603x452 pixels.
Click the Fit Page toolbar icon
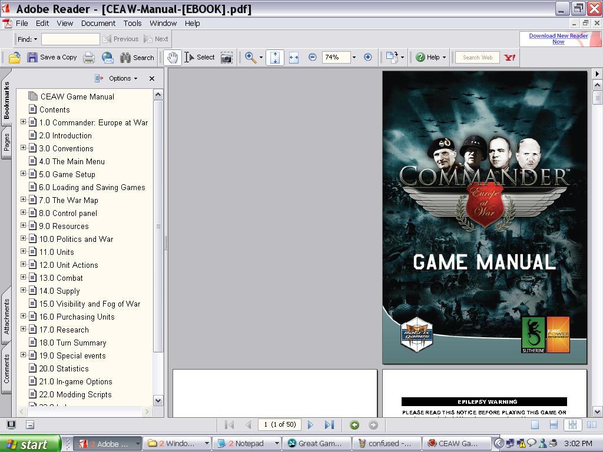pyautogui.click(x=275, y=58)
